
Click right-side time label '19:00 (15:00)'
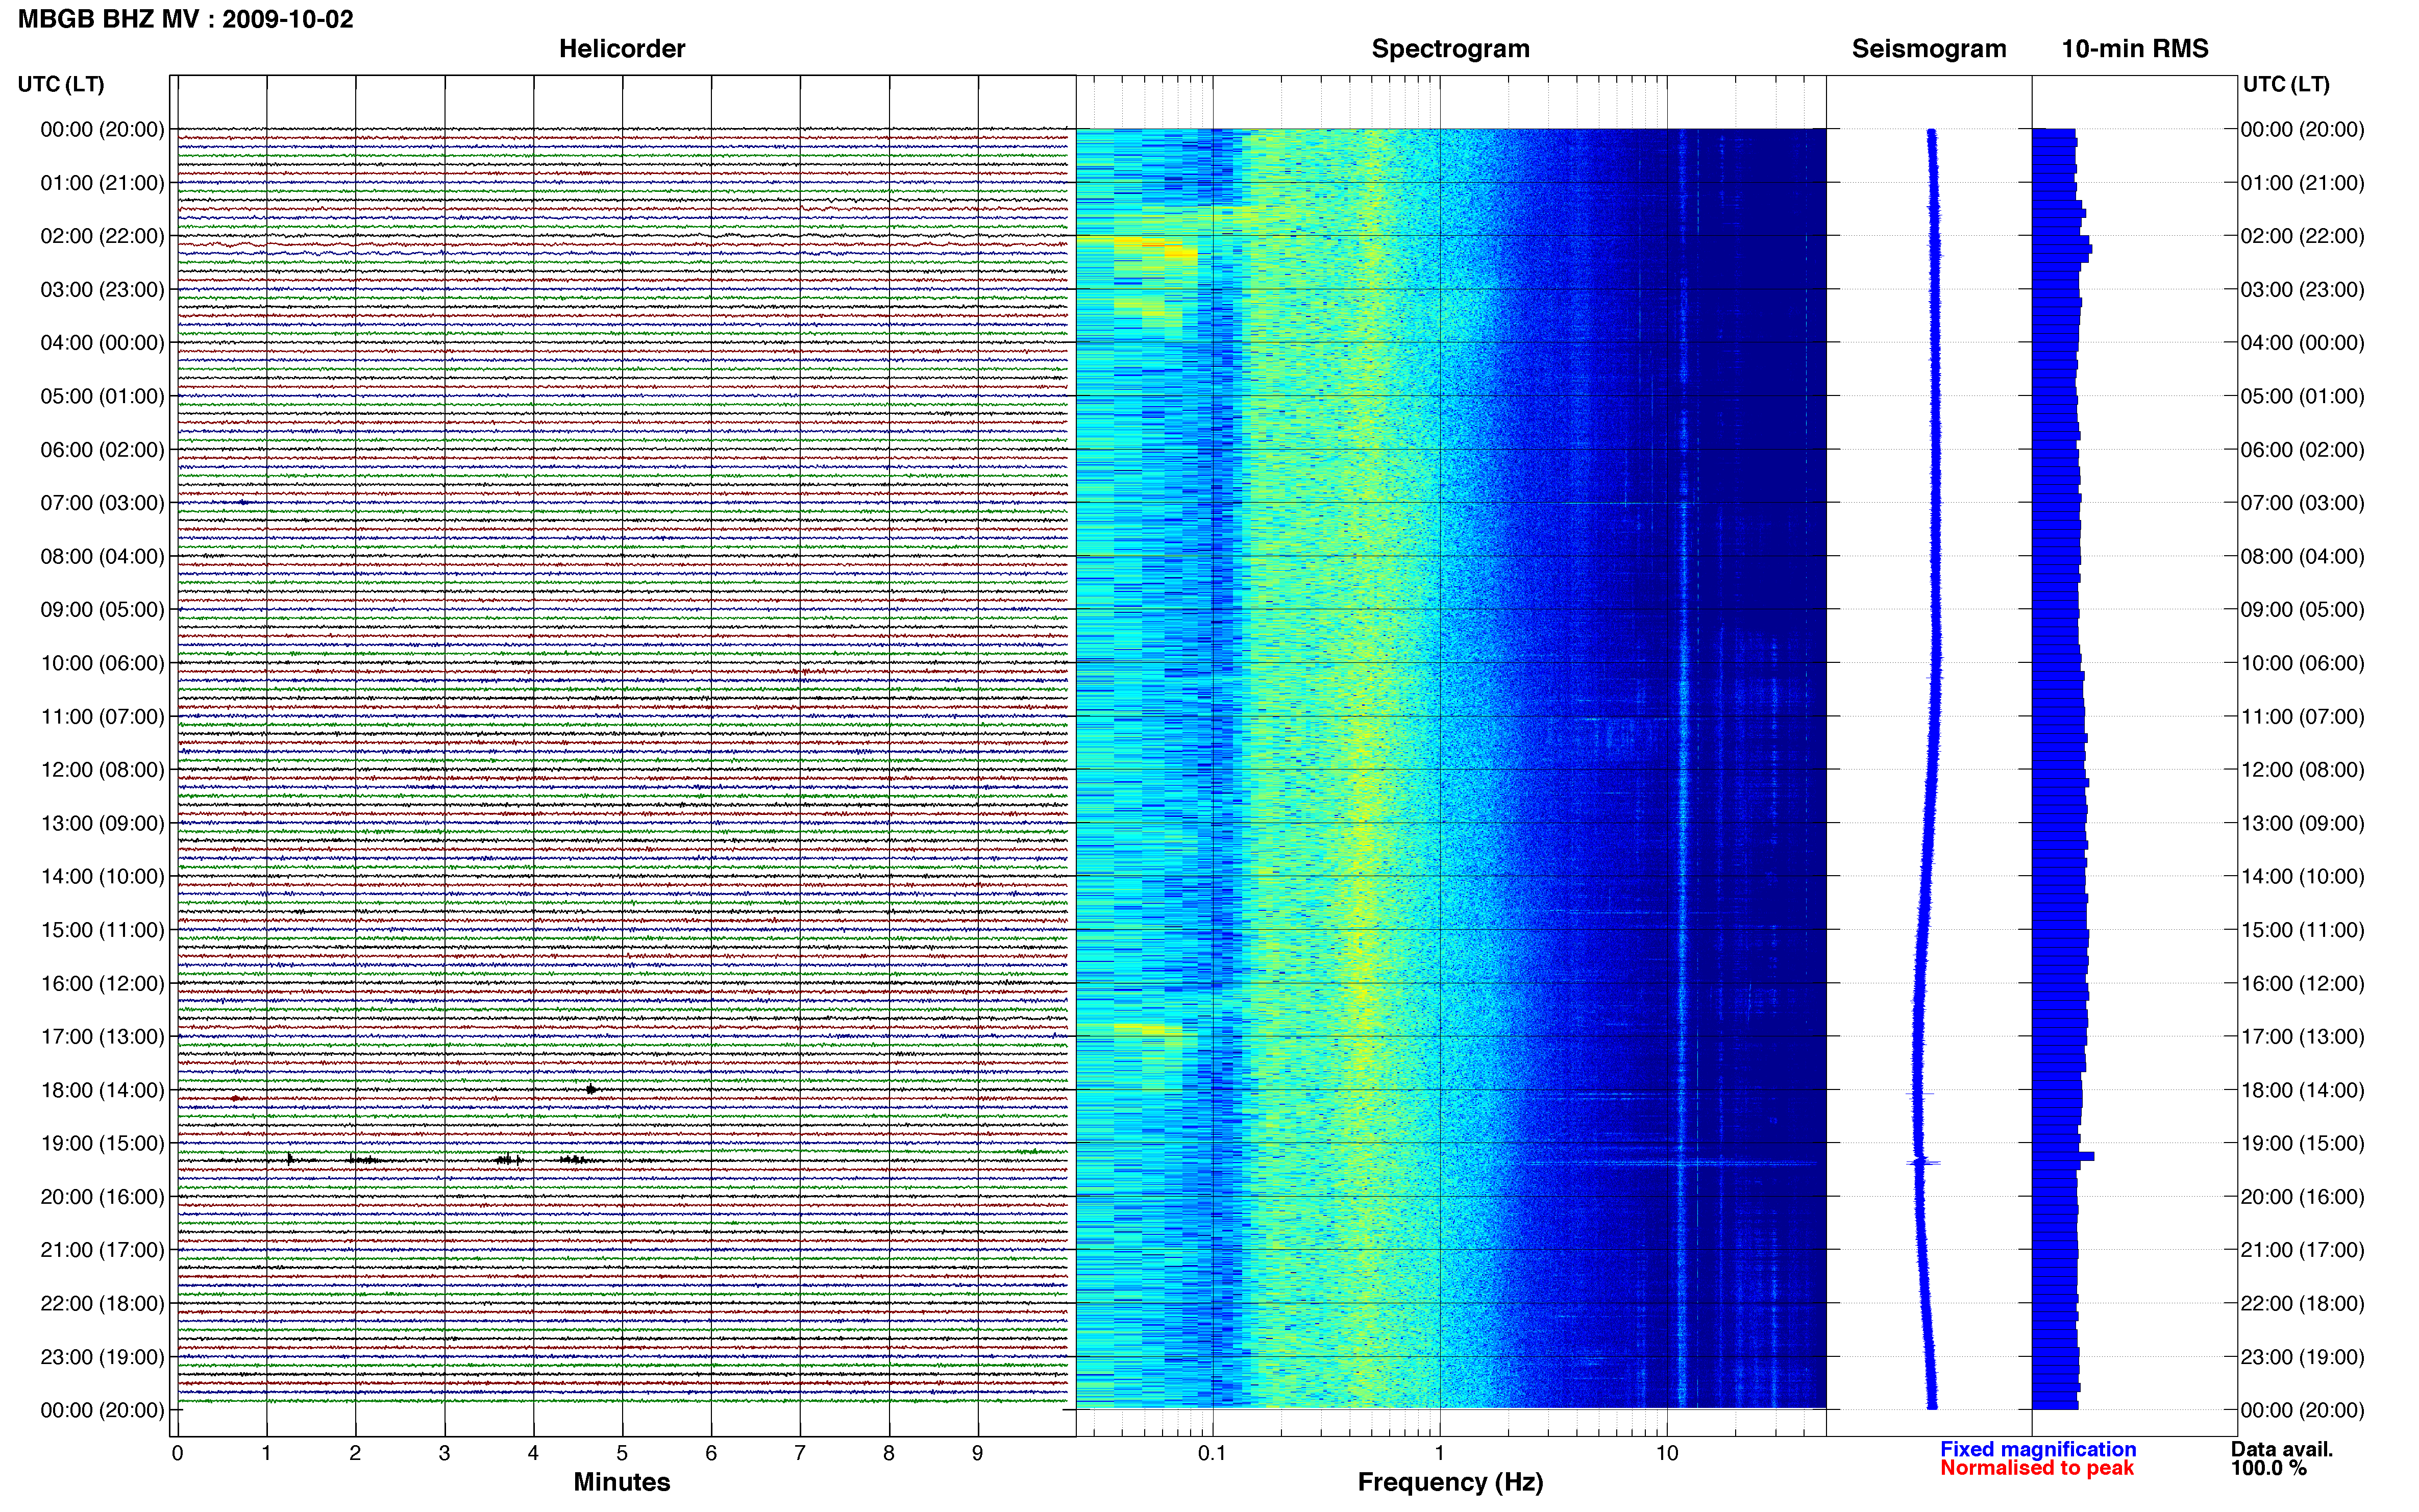[x=2302, y=1143]
